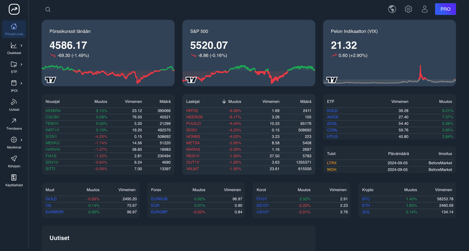Open the DE10Y rate link

[x=263, y=205]
